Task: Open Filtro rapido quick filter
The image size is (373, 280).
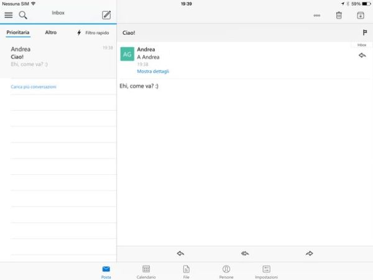Action: coord(93,32)
